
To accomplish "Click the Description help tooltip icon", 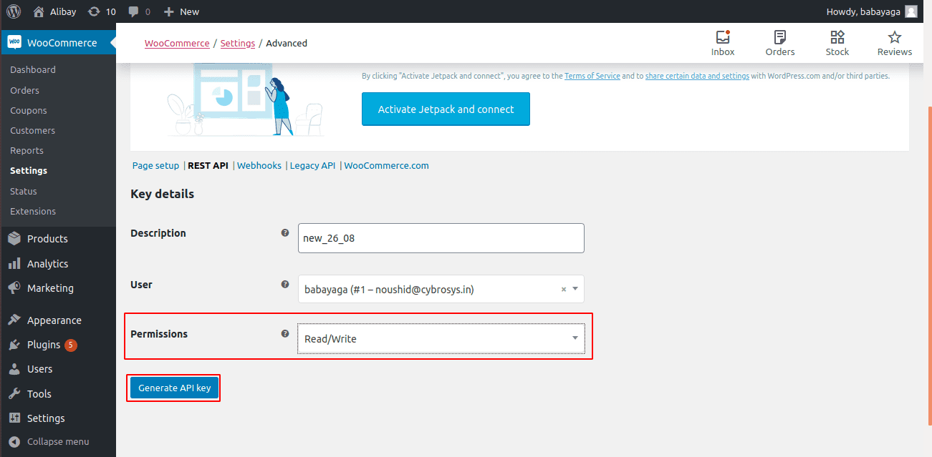I will (x=285, y=232).
